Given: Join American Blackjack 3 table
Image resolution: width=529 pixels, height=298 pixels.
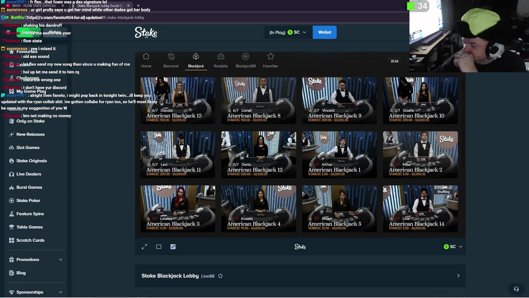Looking at the screenshot, I should tap(178, 209).
